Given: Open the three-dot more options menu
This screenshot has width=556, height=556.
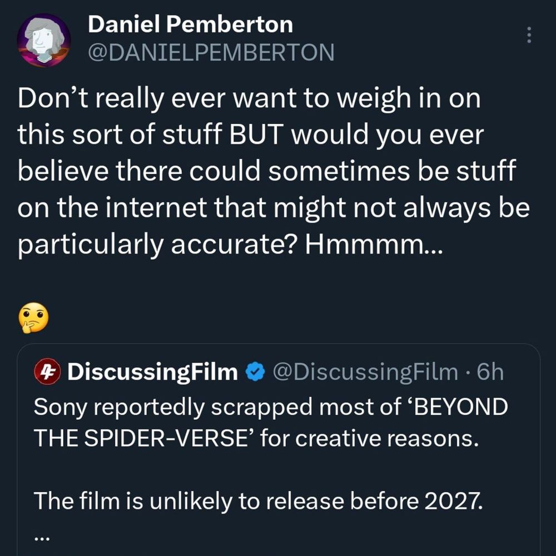Looking at the screenshot, I should coord(529,35).
